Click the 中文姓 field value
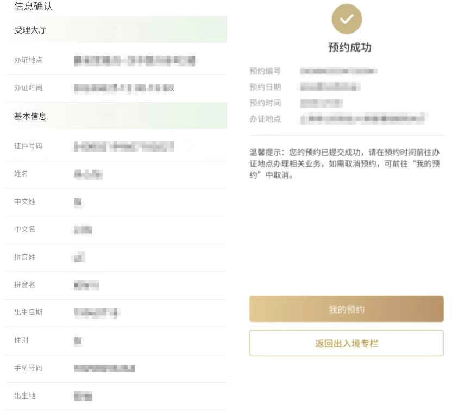Image resolution: width=452 pixels, height=411 pixels. 78,203
